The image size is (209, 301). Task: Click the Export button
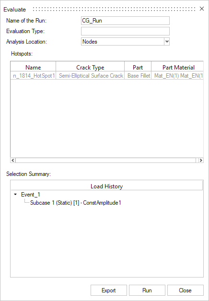coord(109,290)
